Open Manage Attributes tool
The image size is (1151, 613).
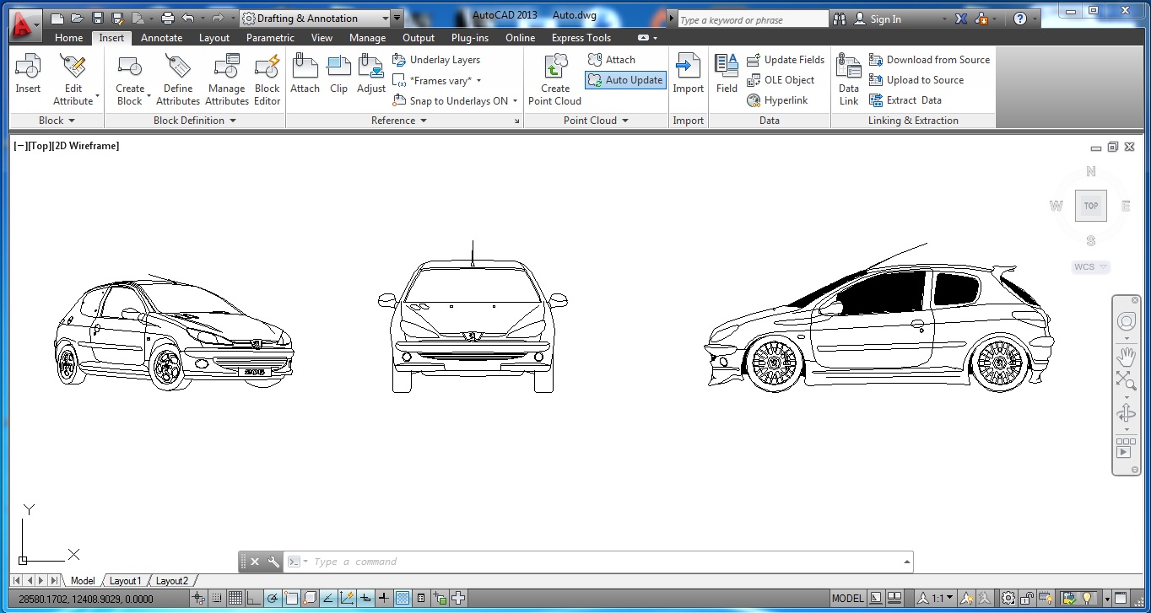point(227,79)
